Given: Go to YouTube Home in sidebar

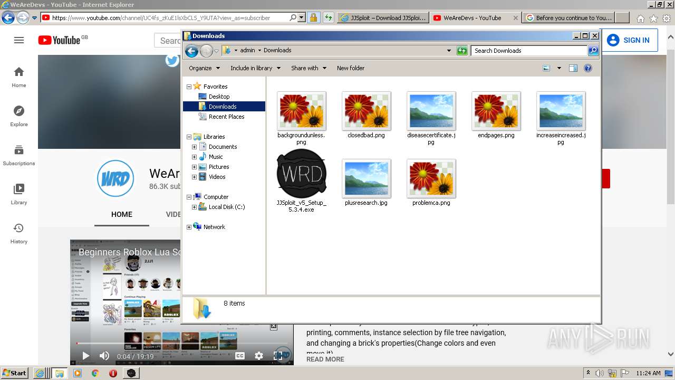Looking at the screenshot, I should (x=19, y=77).
